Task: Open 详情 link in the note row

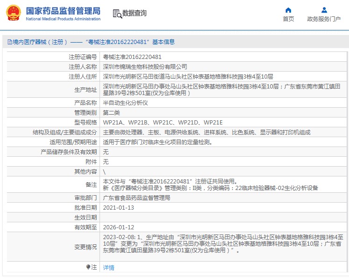Action: [108, 268]
